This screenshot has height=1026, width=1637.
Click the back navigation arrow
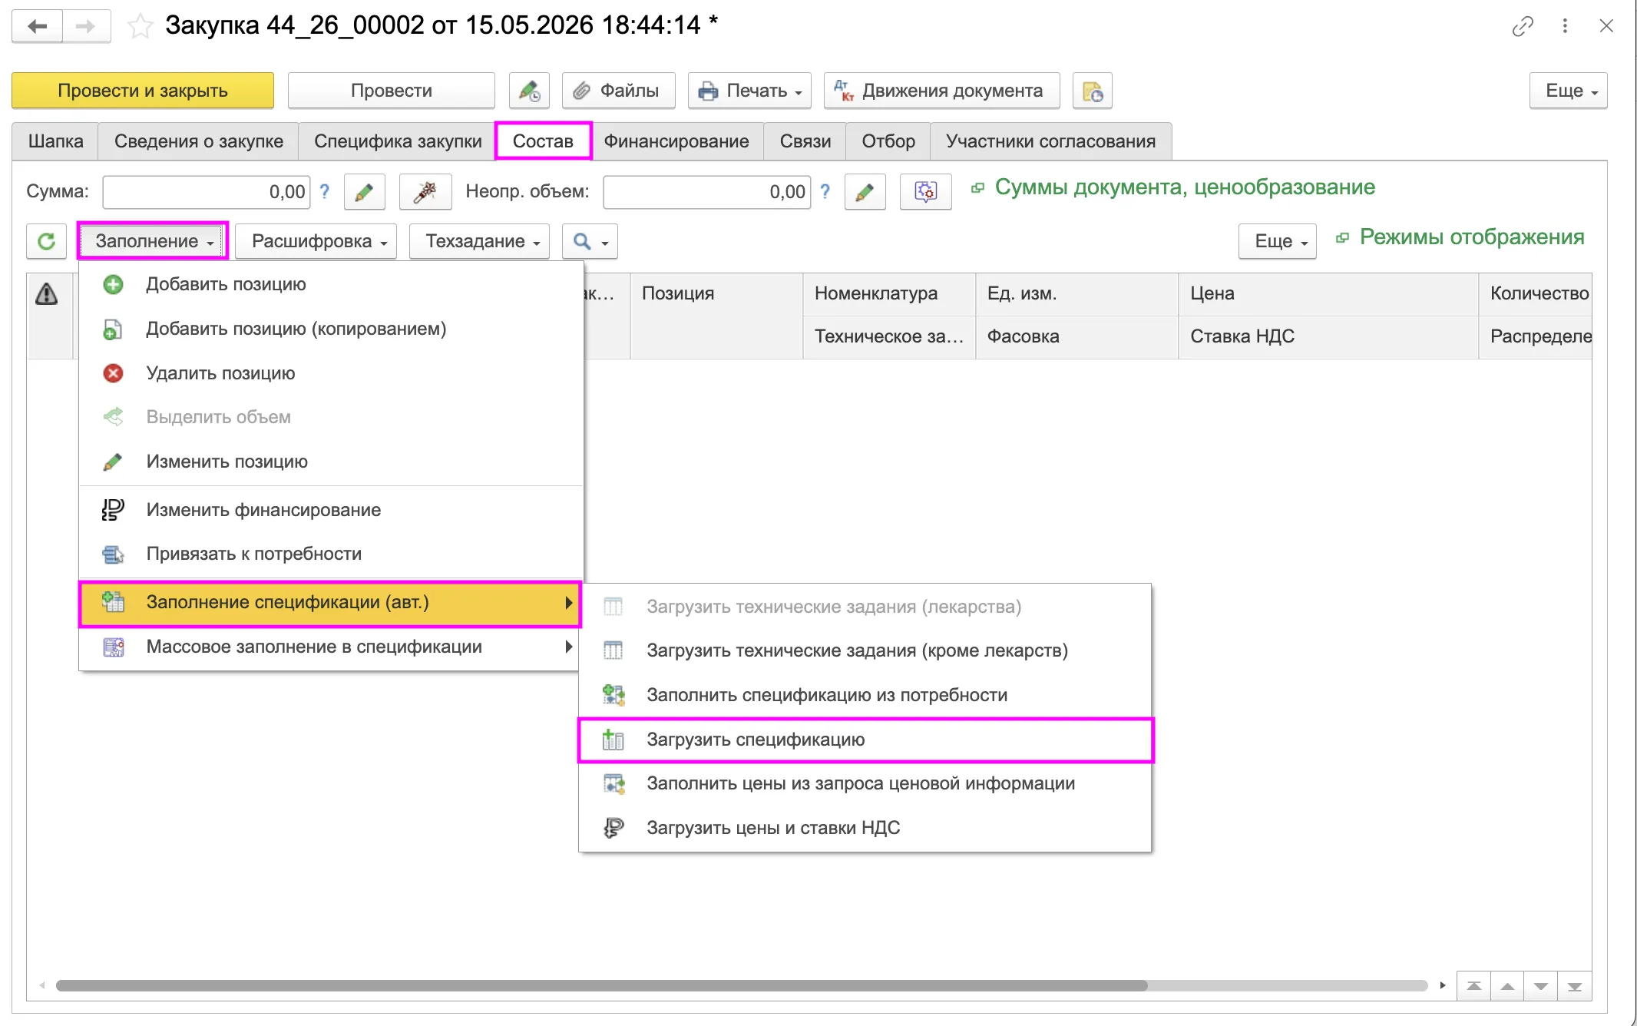37,26
